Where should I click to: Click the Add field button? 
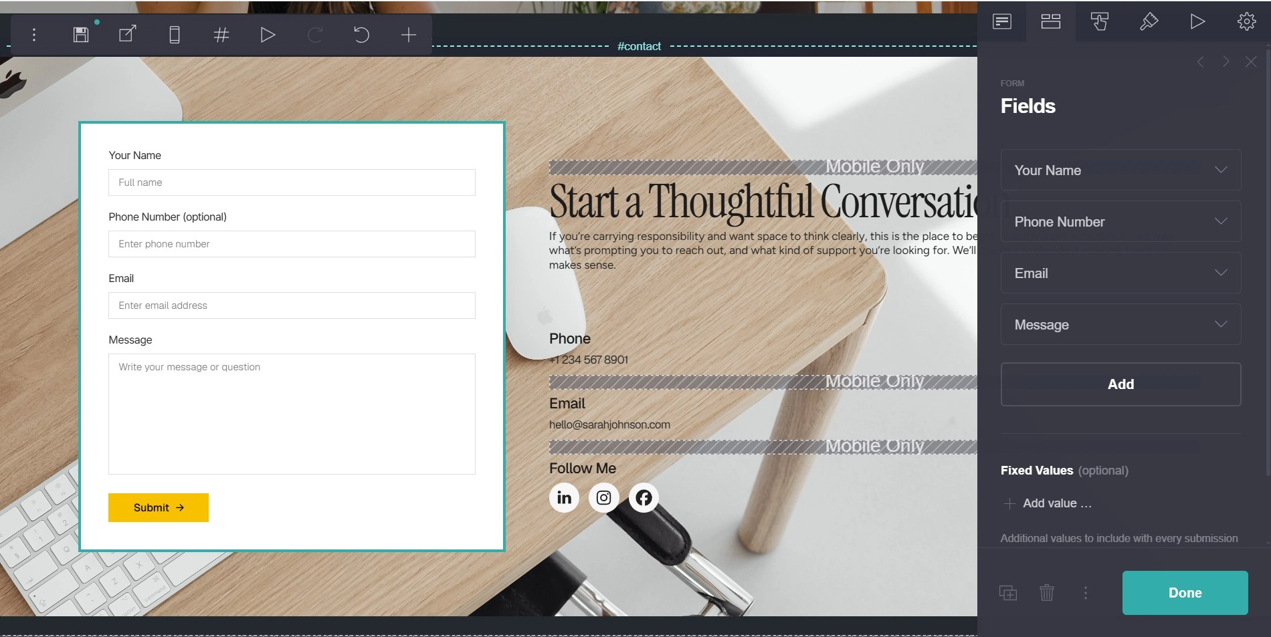coord(1121,384)
